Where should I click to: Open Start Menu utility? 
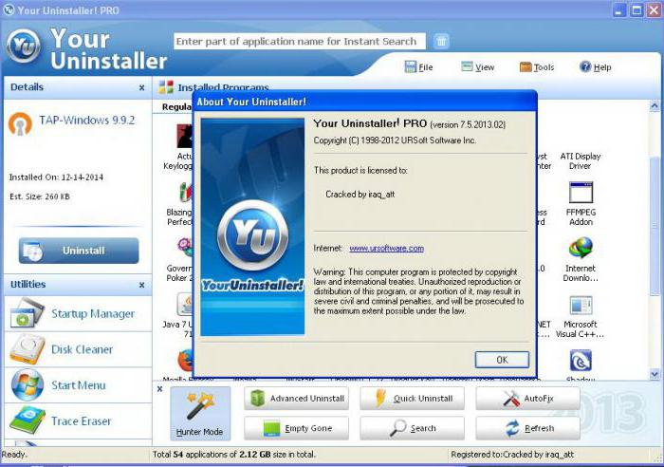tap(78, 385)
